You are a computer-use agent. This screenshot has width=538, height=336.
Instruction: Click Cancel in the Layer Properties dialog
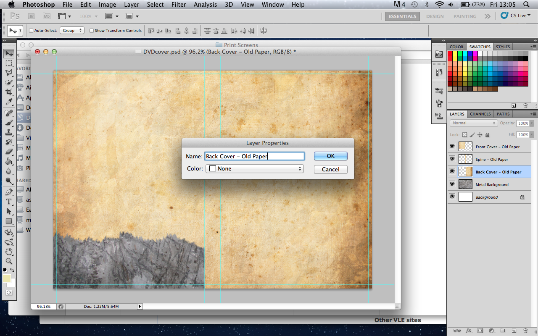pos(330,169)
